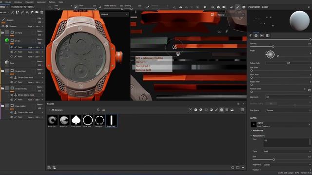Toggle the Follow Path Off button
The height and width of the screenshot is (175, 312).
(288, 63)
